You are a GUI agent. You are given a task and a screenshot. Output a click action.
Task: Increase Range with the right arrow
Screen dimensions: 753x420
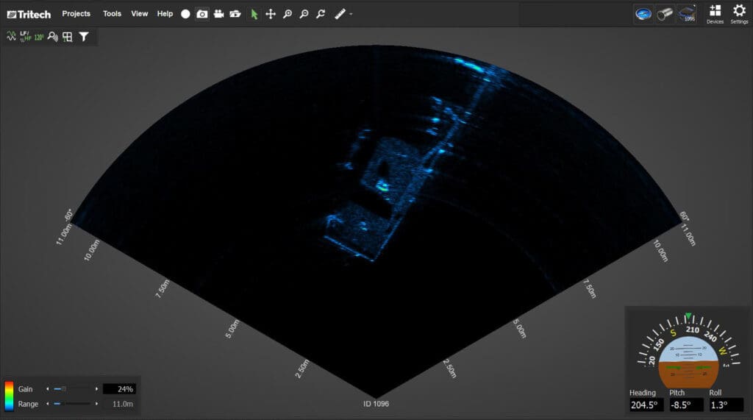coord(96,404)
